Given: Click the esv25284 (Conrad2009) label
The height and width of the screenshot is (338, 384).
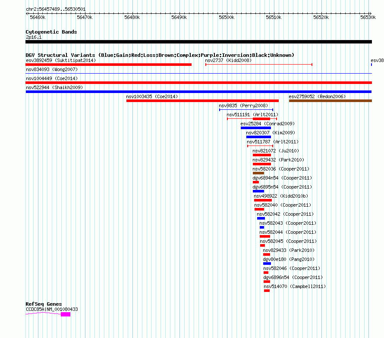Looking at the screenshot, I should pyautogui.click(x=268, y=124).
